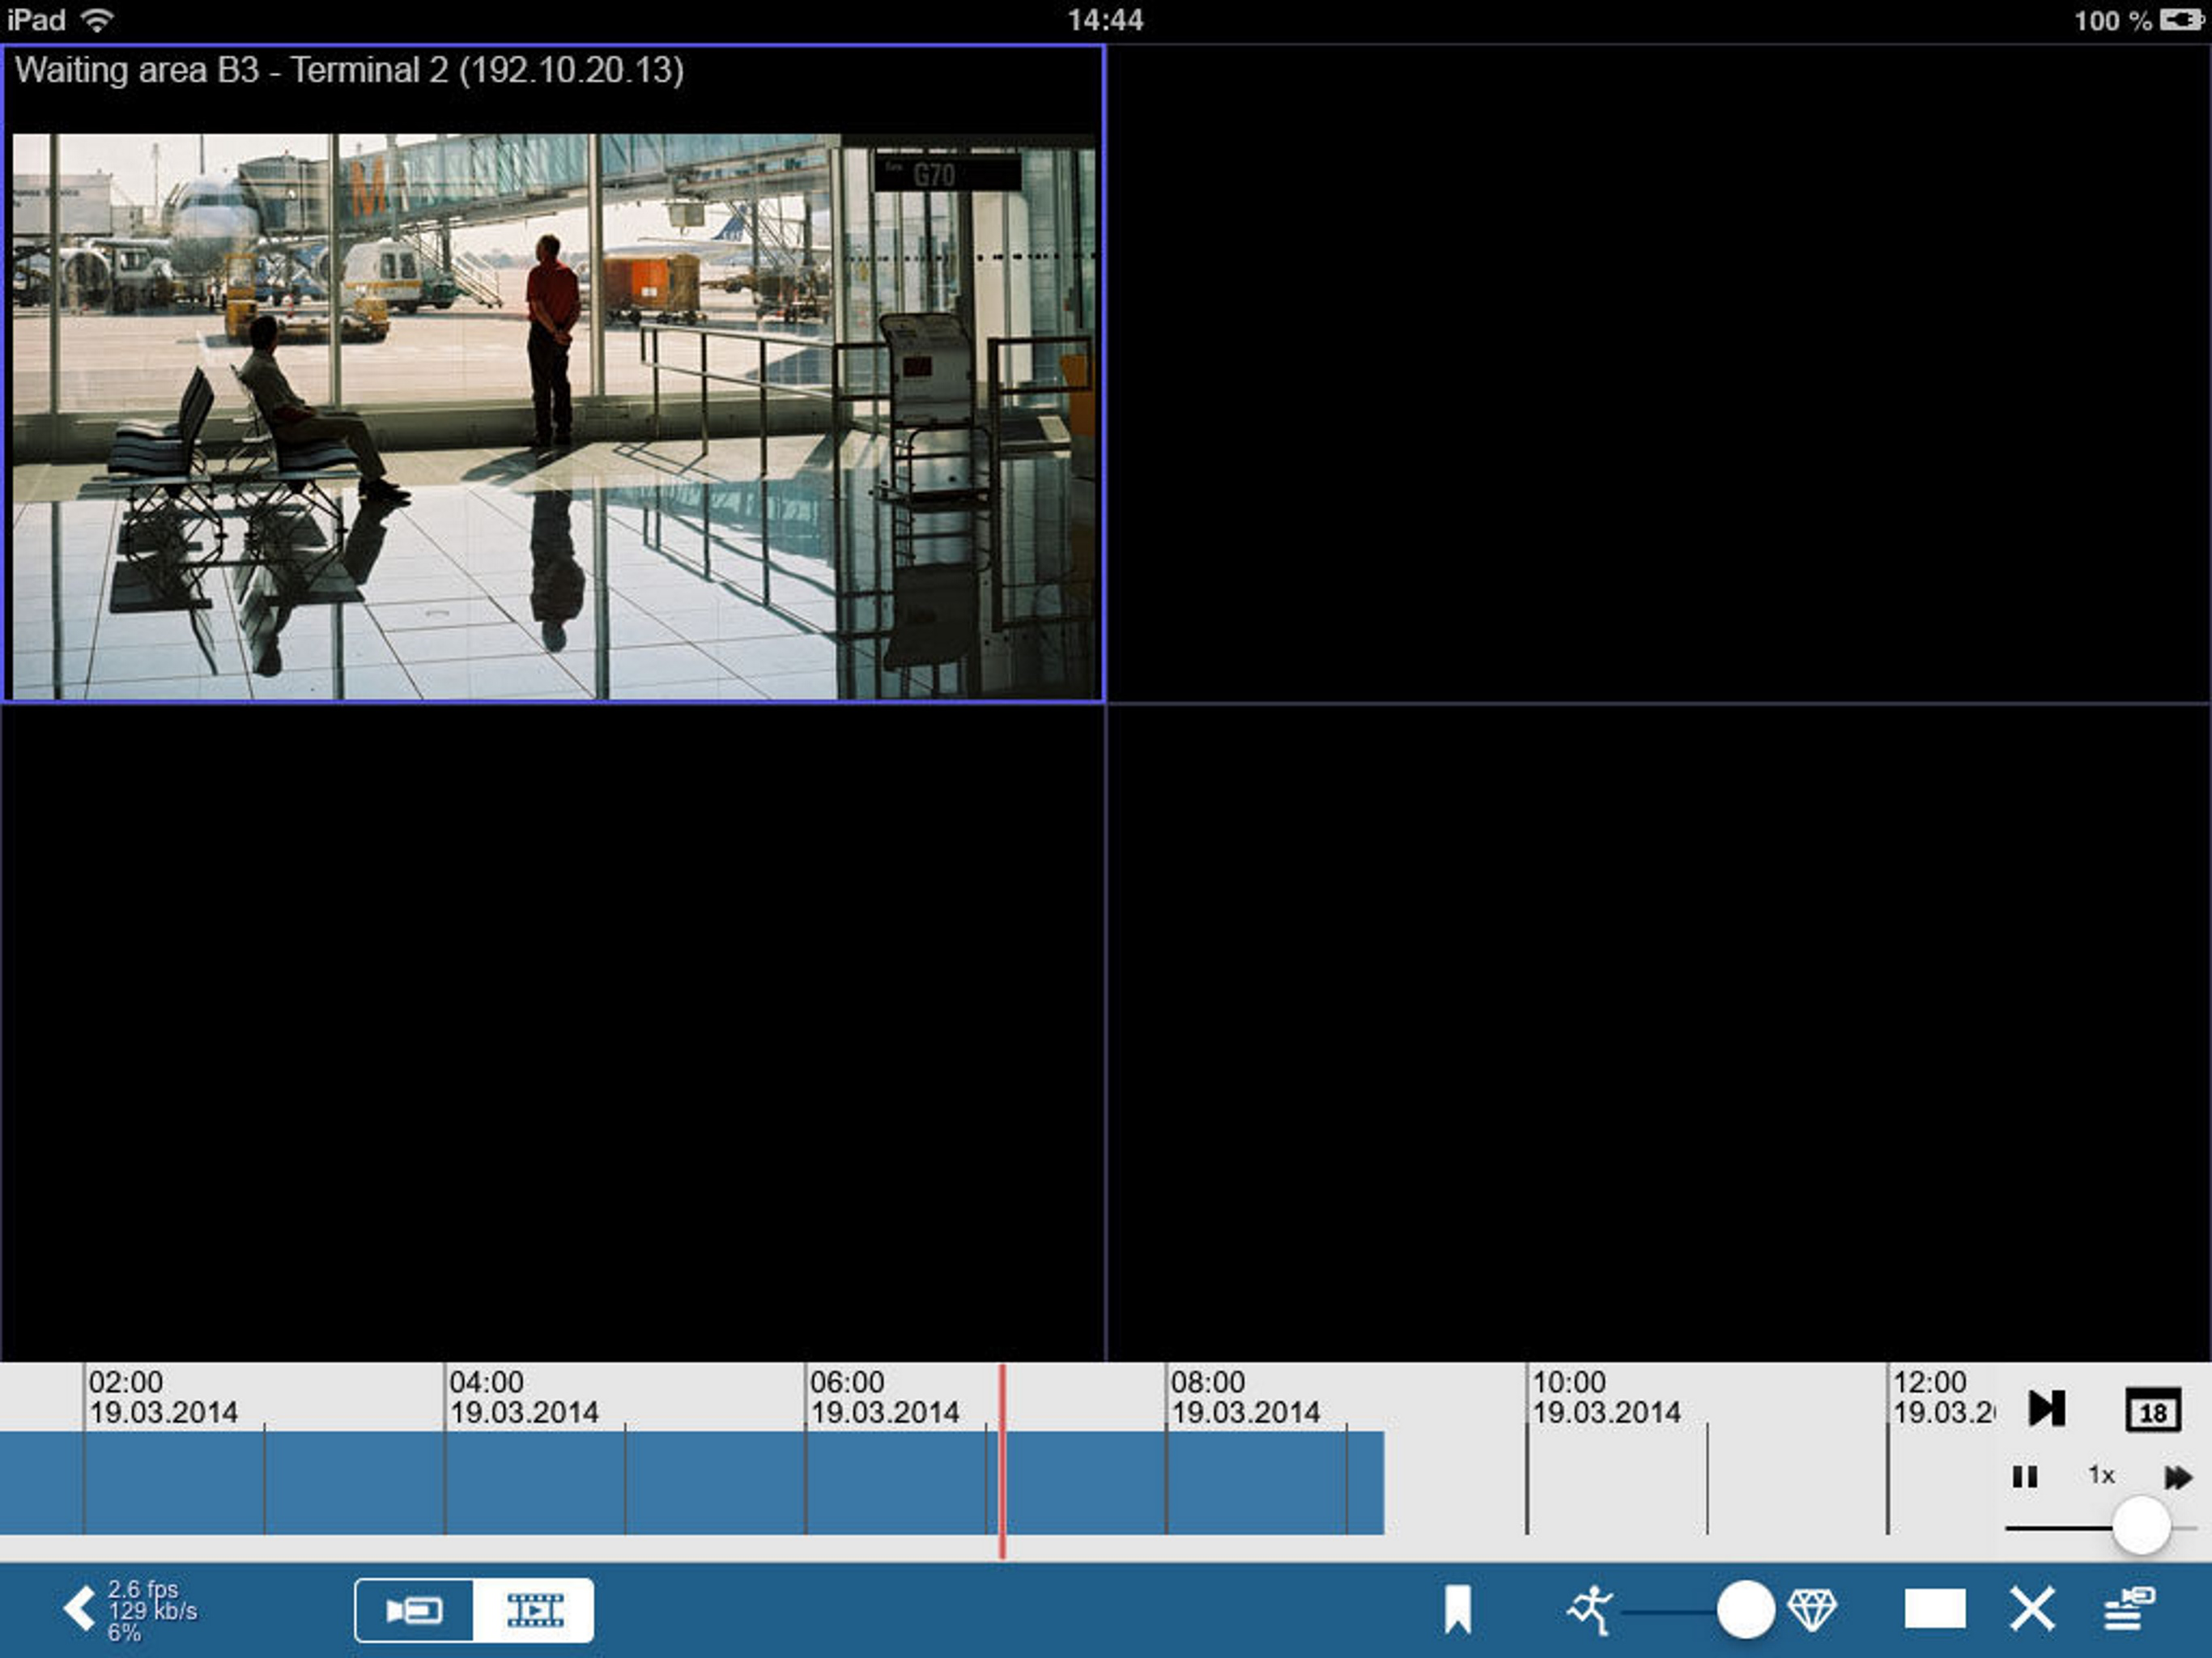Select the empty top-right view pane
Viewport: 2212px width, 1658px height.
(x=1659, y=373)
